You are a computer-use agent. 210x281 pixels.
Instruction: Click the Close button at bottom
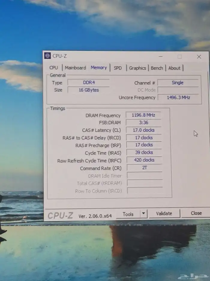coord(196,213)
